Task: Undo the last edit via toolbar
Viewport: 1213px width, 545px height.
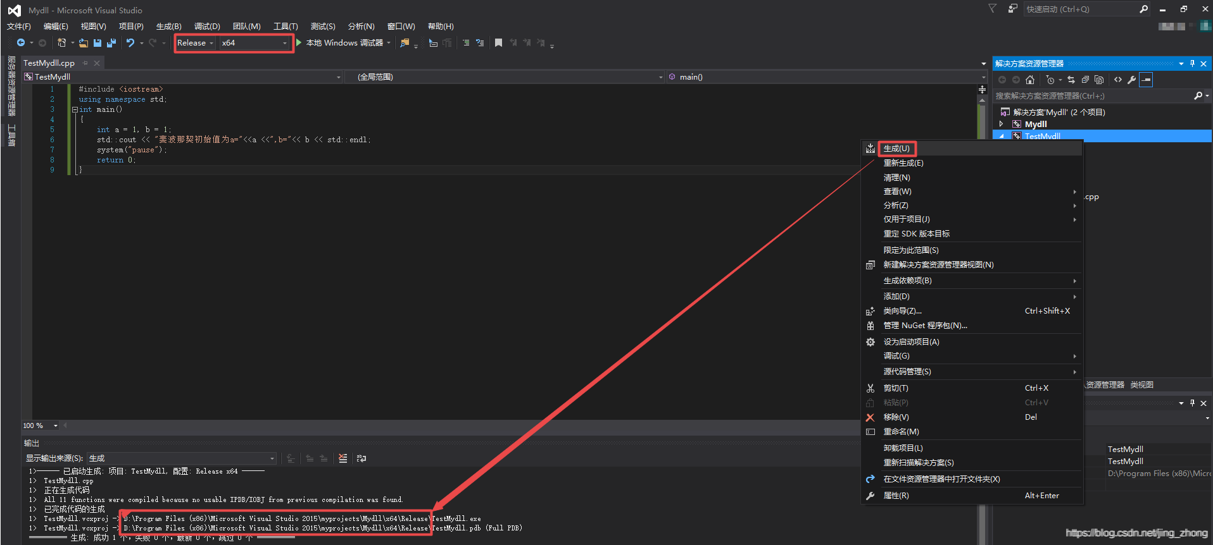Action: [130, 43]
